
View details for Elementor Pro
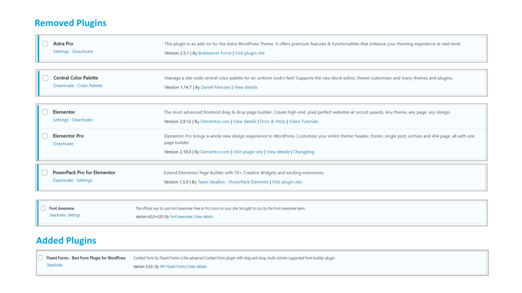278,152
